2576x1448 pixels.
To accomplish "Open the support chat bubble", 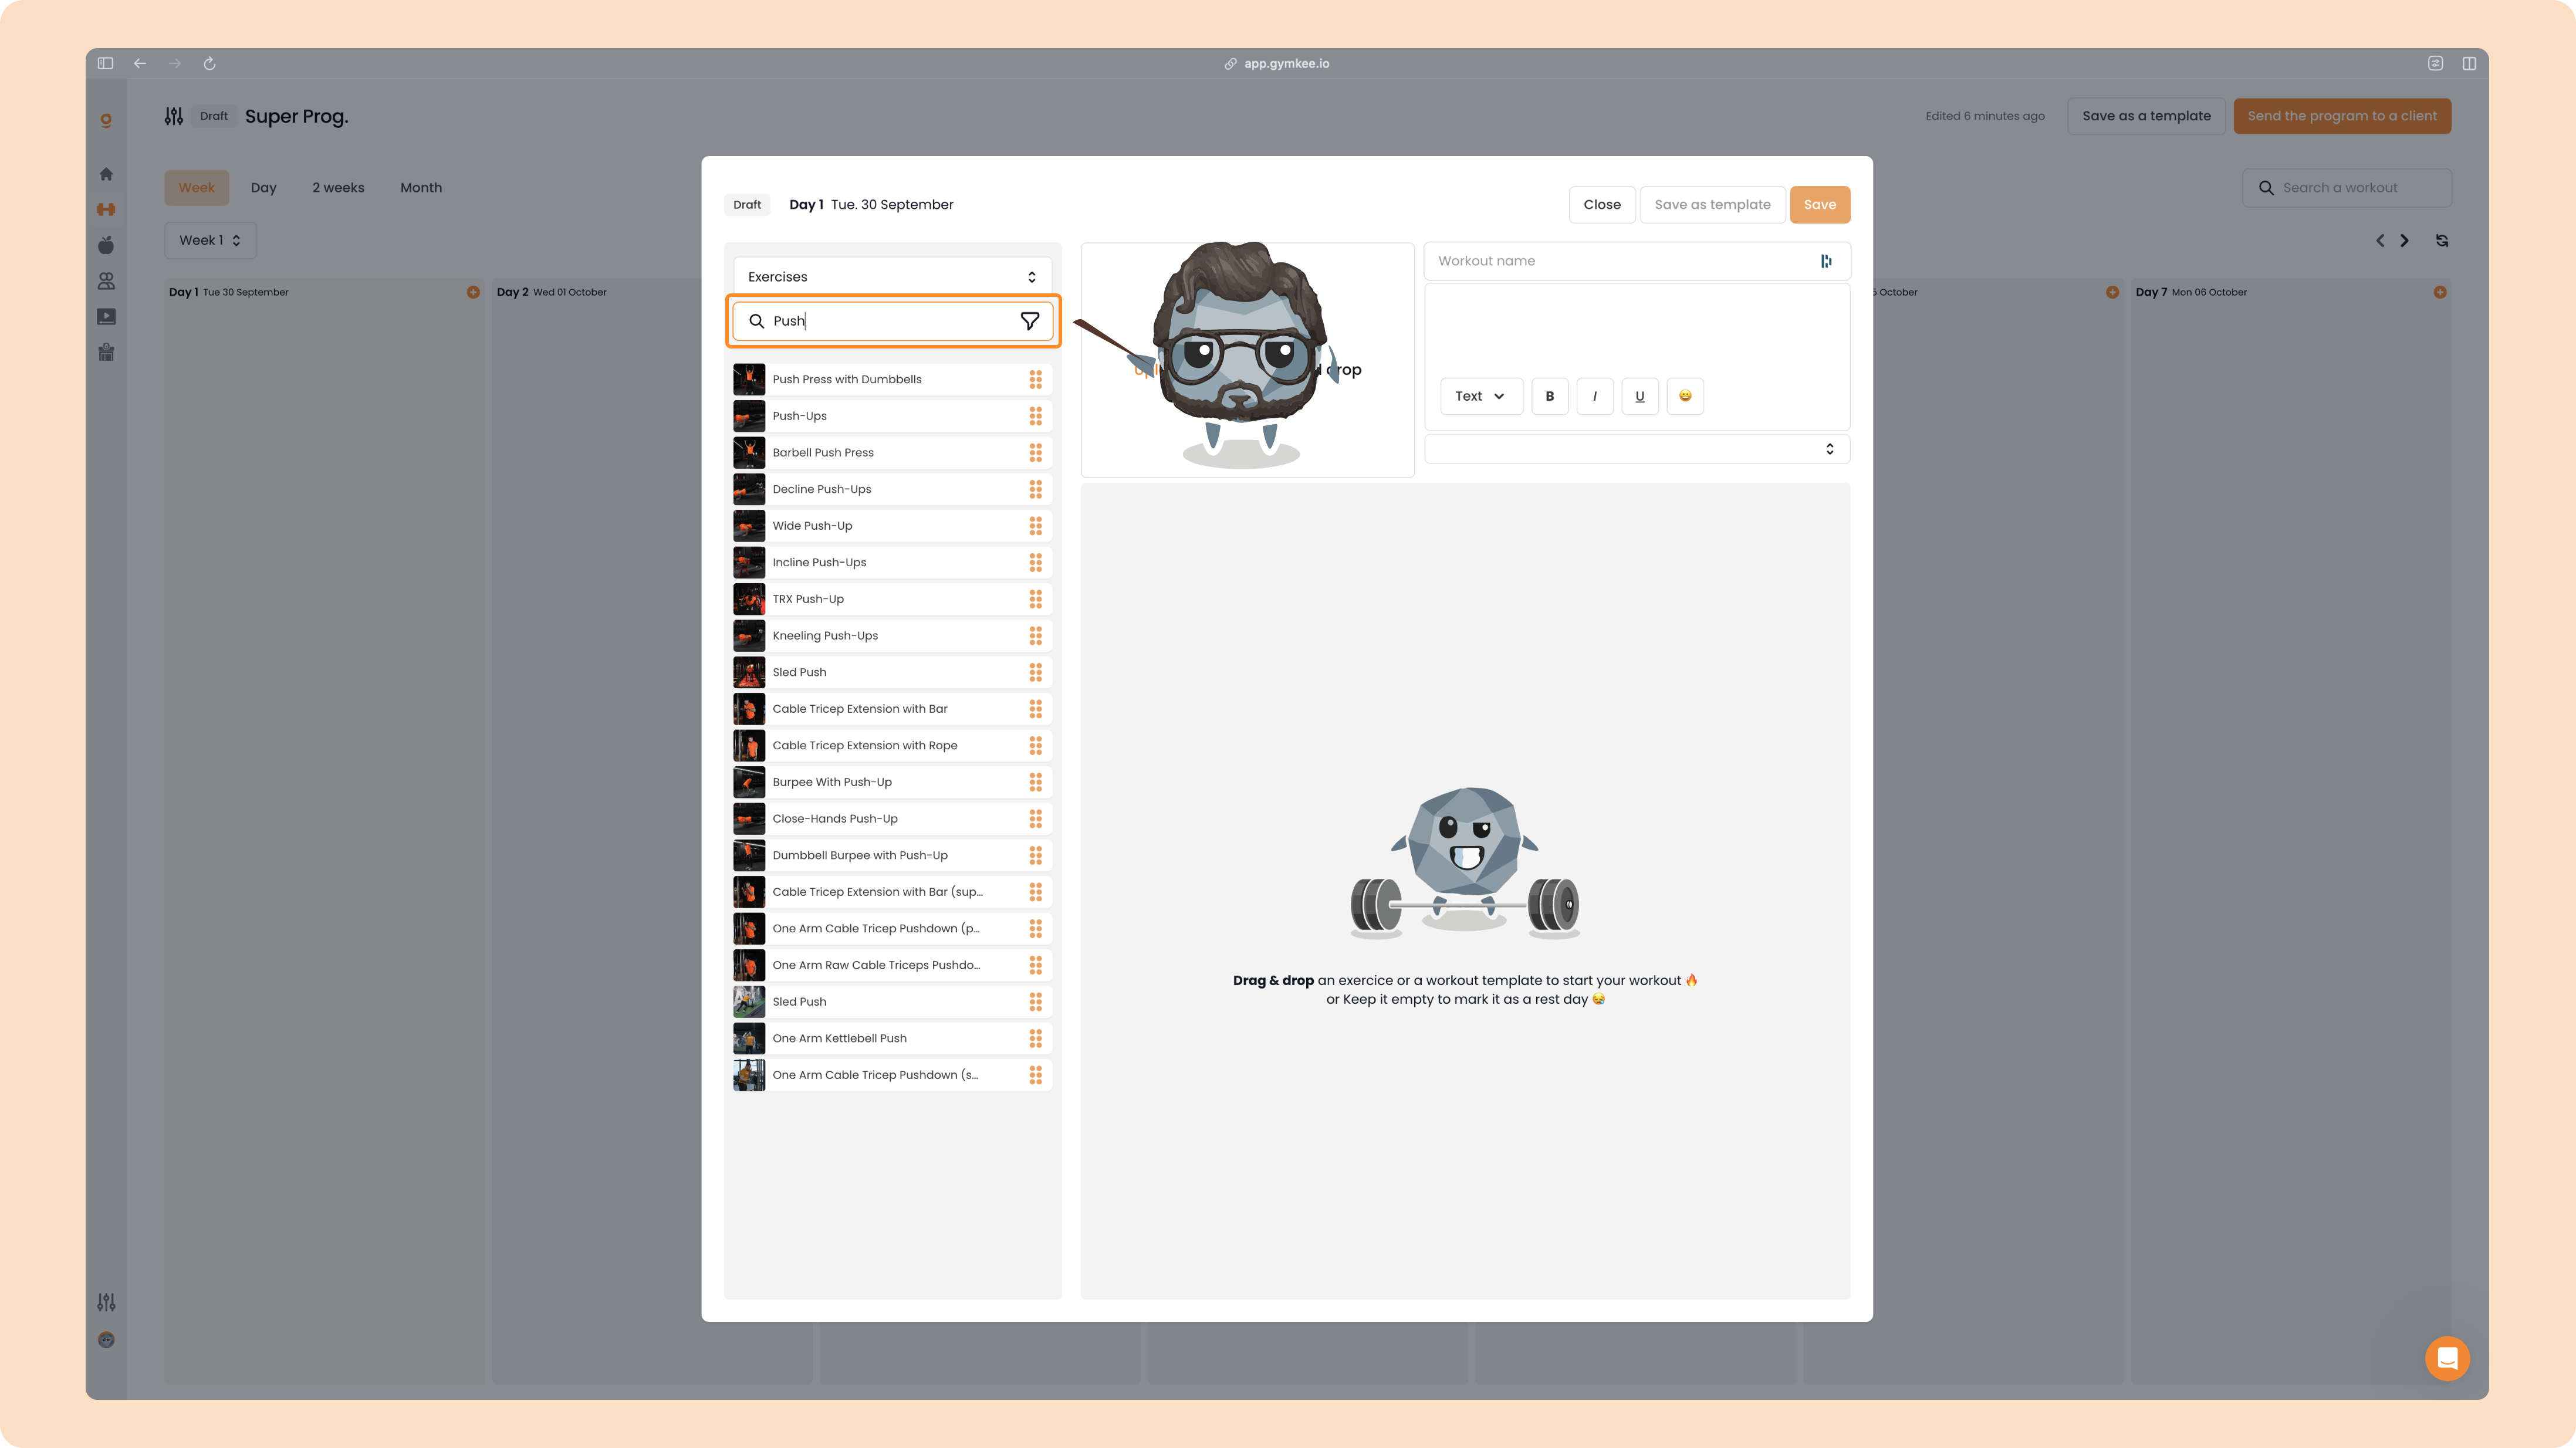I will (x=2447, y=1358).
